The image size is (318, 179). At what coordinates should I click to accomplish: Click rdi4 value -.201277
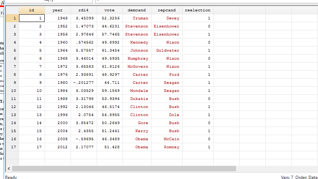click(84, 83)
